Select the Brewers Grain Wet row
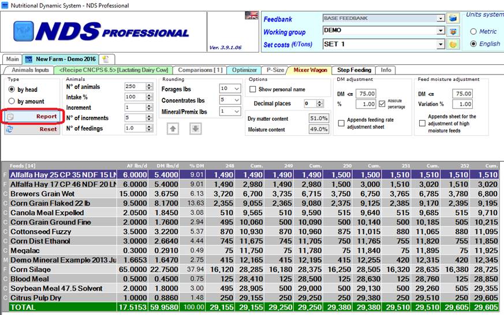 click(x=251, y=194)
